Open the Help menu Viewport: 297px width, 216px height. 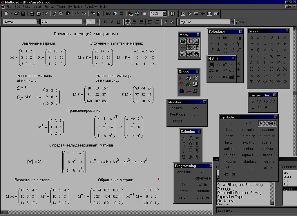click(103, 7)
